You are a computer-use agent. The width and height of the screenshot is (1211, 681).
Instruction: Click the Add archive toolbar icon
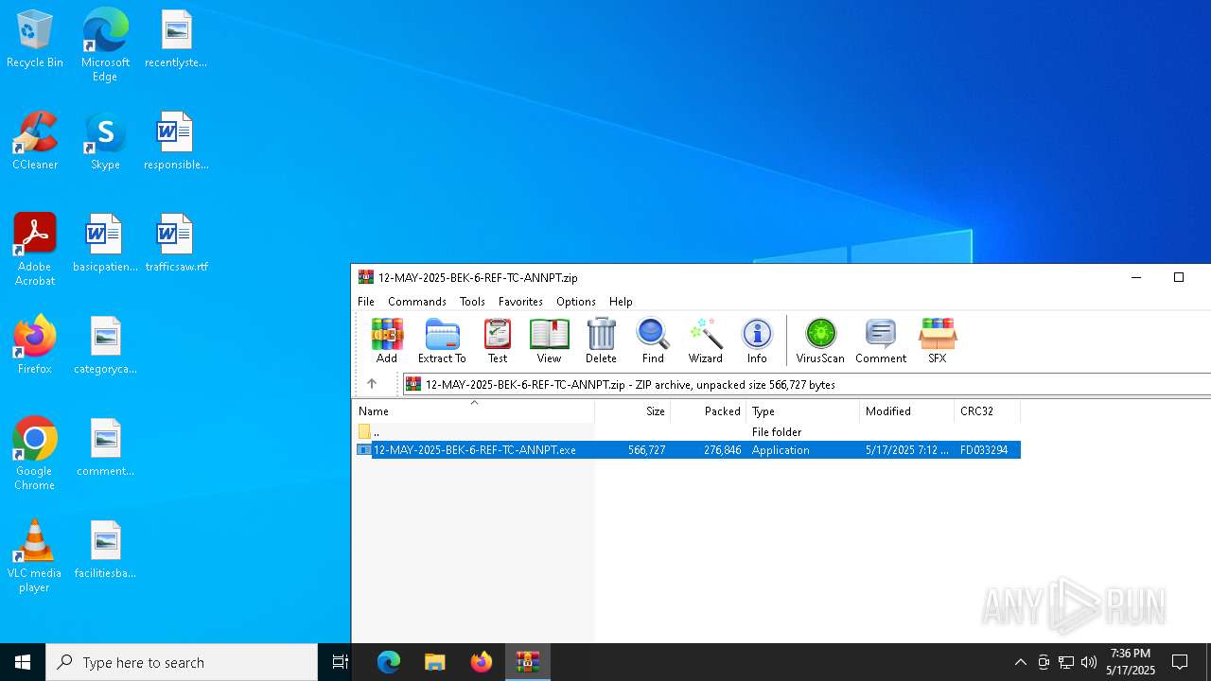(387, 340)
